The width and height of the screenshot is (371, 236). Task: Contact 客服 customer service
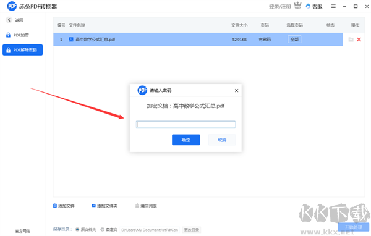tap(314, 6)
